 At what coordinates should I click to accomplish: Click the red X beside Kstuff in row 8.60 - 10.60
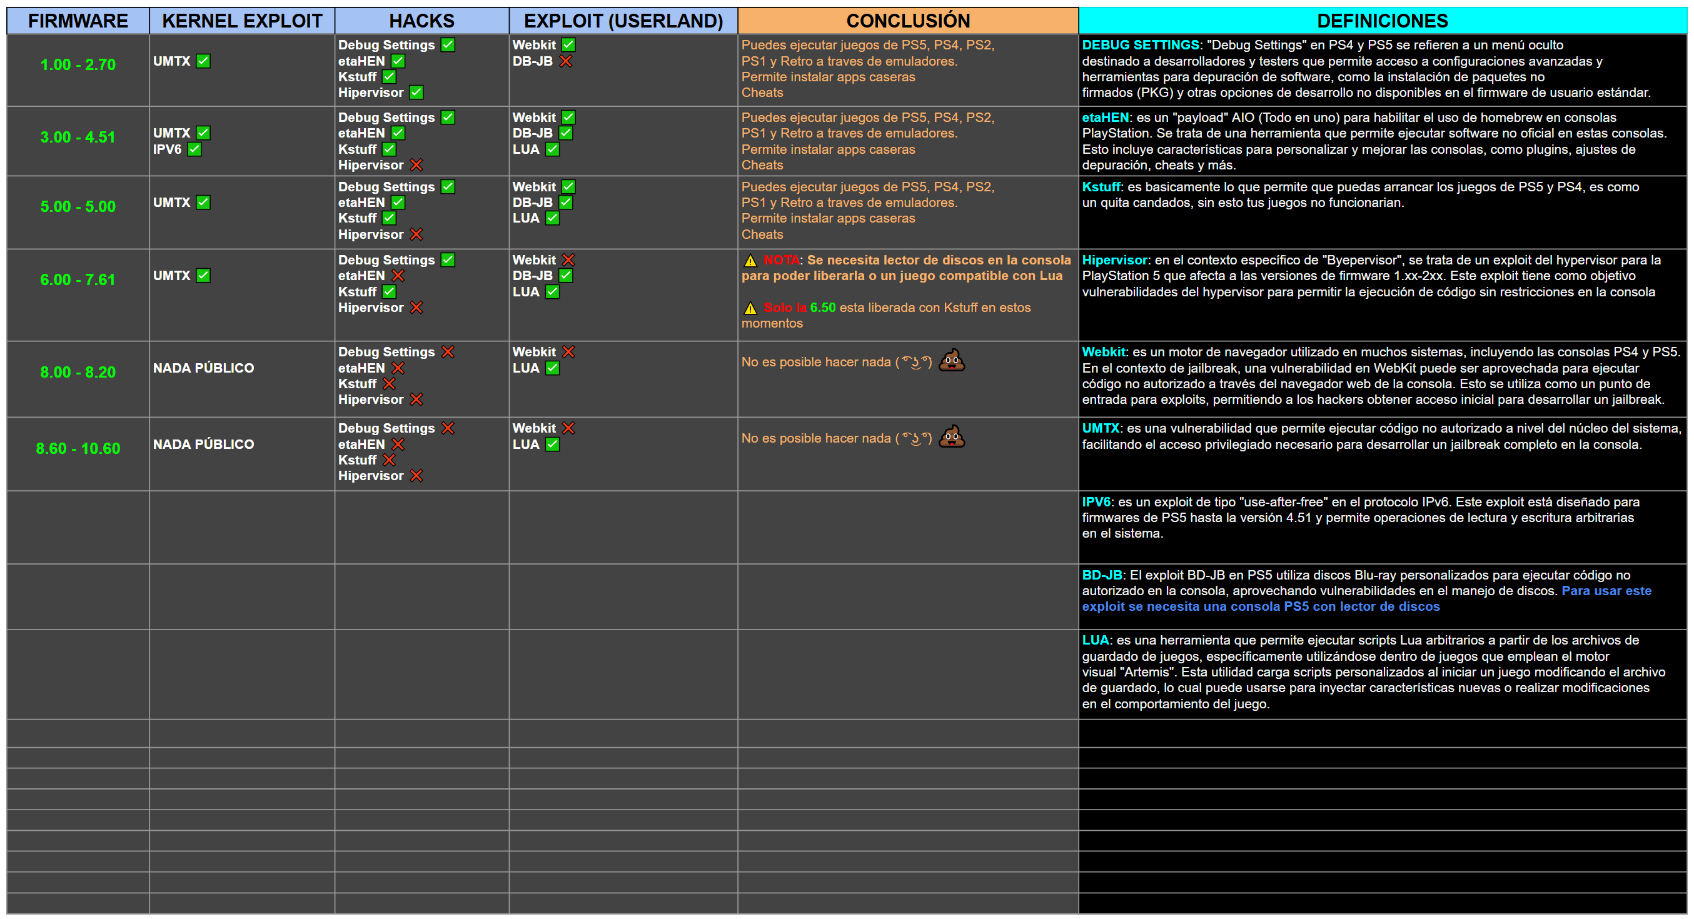click(390, 460)
